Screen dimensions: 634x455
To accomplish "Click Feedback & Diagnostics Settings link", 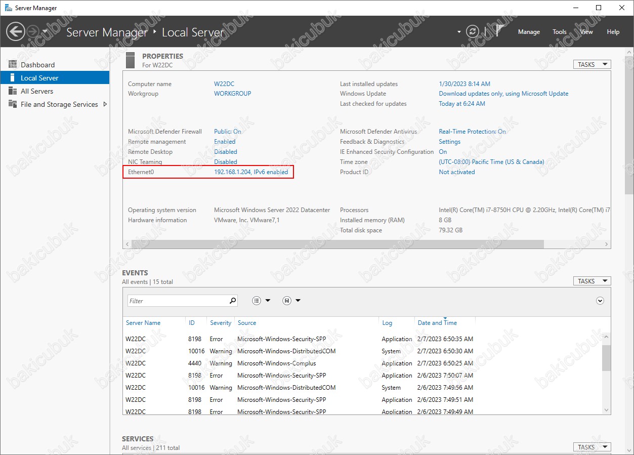I will [x=450, y=142].
